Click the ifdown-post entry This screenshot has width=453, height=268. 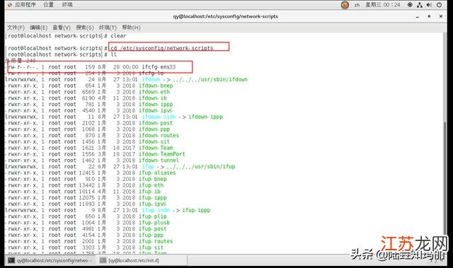click(156, 123)
